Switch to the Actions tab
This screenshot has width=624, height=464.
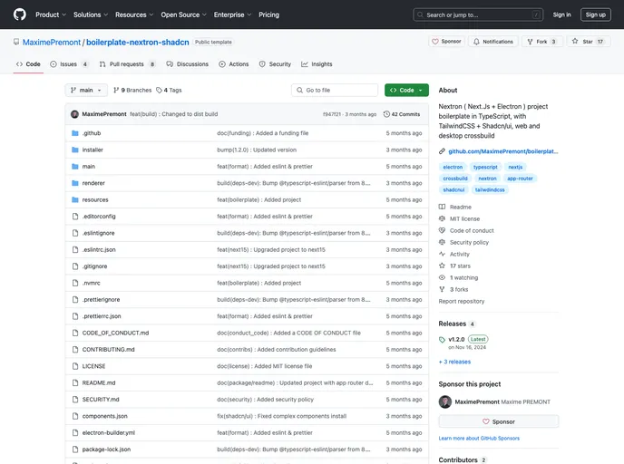(234, 64)
